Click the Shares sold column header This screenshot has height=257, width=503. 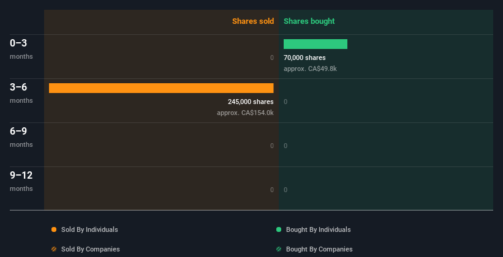point(253,21)
